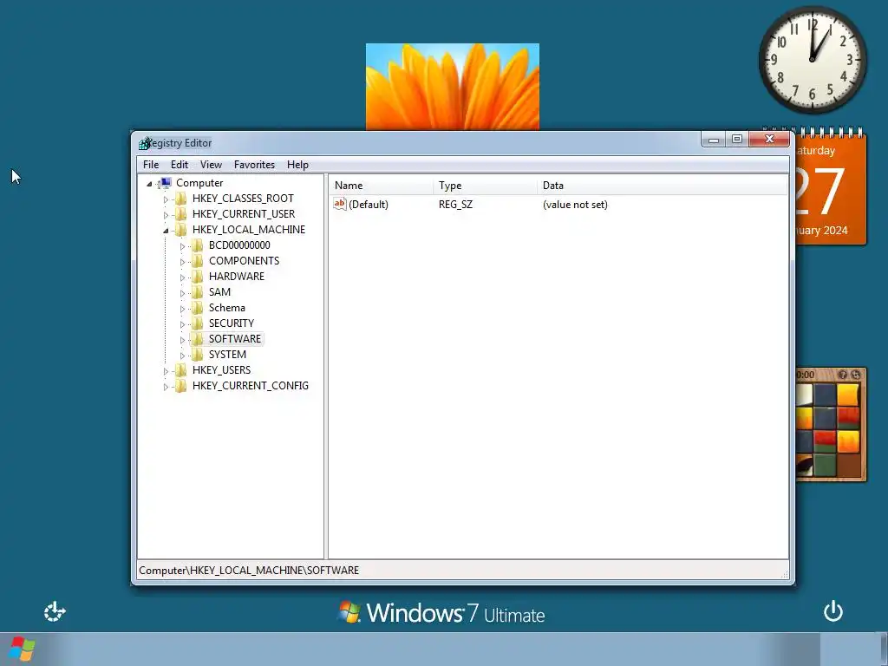Click the analog clock gadget
This screenshot has width=888, height=666.
(812, 60)
